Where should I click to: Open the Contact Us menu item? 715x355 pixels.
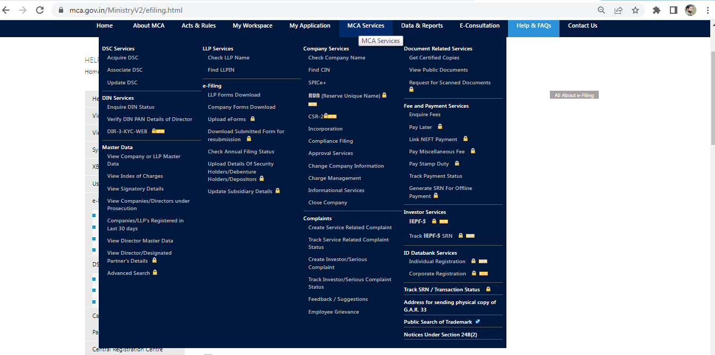[x=582, y=25]
